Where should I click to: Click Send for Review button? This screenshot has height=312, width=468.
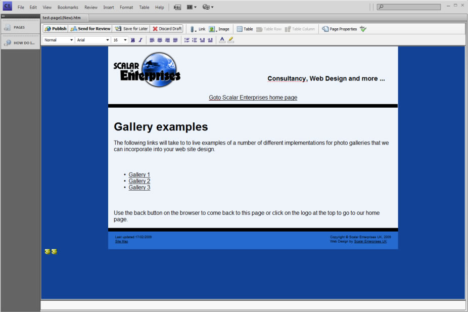click(x=90, y=29)
